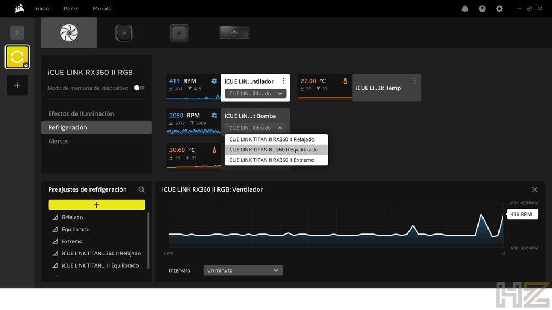
Task: Click the thermometer icon on 30.60 °C tile
Action: pos(214,150)
